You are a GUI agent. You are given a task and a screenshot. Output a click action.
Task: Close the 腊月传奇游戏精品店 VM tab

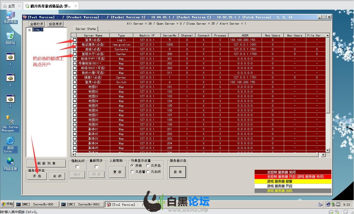click(x=76, y=6)
